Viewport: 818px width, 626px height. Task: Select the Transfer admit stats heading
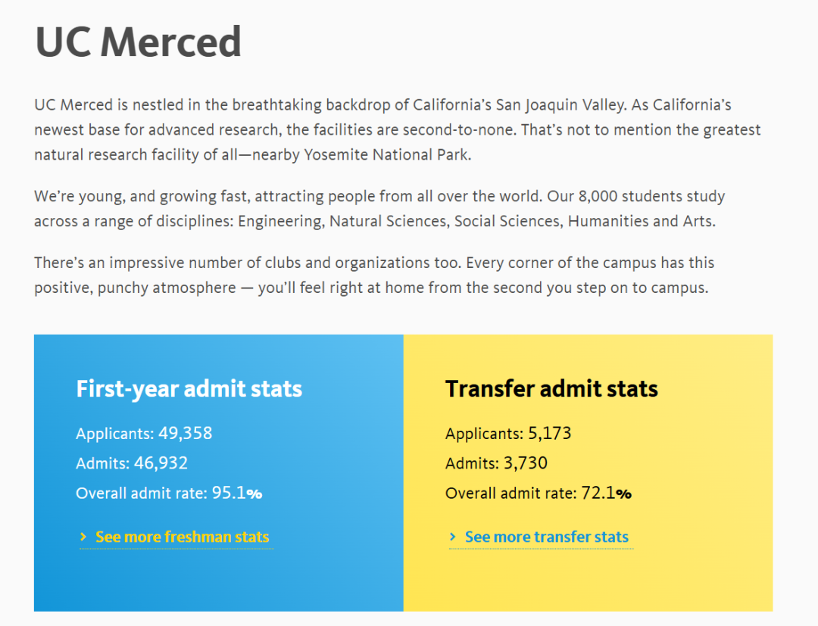coord(551,389)
